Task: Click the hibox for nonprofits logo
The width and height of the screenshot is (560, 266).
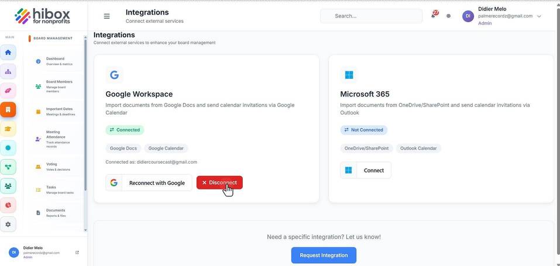Action: 42,16
